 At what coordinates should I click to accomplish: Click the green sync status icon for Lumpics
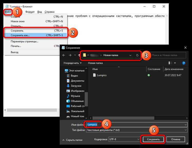click(149, 75)
